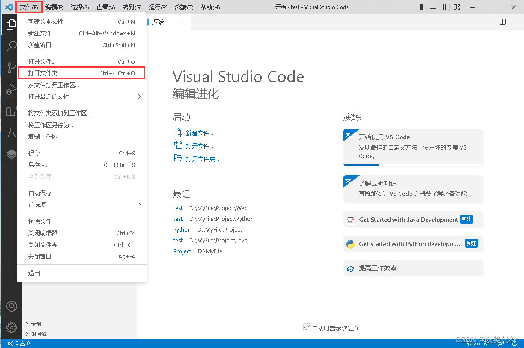Screen dimensions: 524x348
Task: Select 关闭文件夹 menu item
Action: point(82,245)
